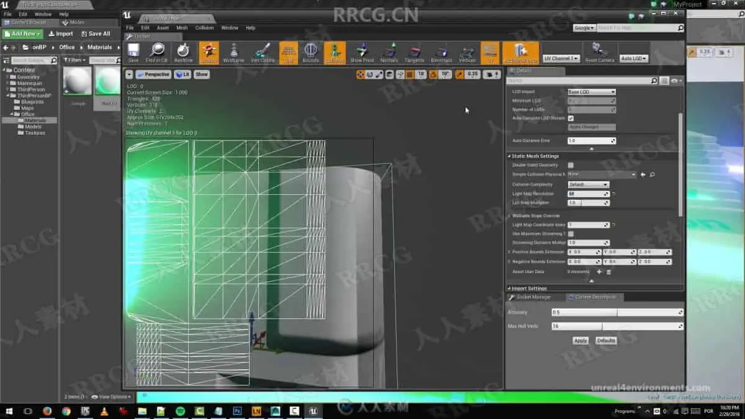Adjust the Accuracy slider field

pyautogui.click(x=616, y=312)
